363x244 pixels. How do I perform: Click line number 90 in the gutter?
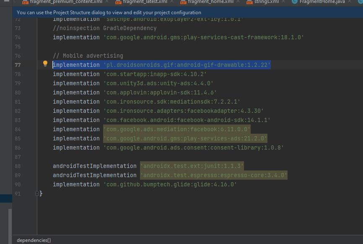tap(18, 185)
